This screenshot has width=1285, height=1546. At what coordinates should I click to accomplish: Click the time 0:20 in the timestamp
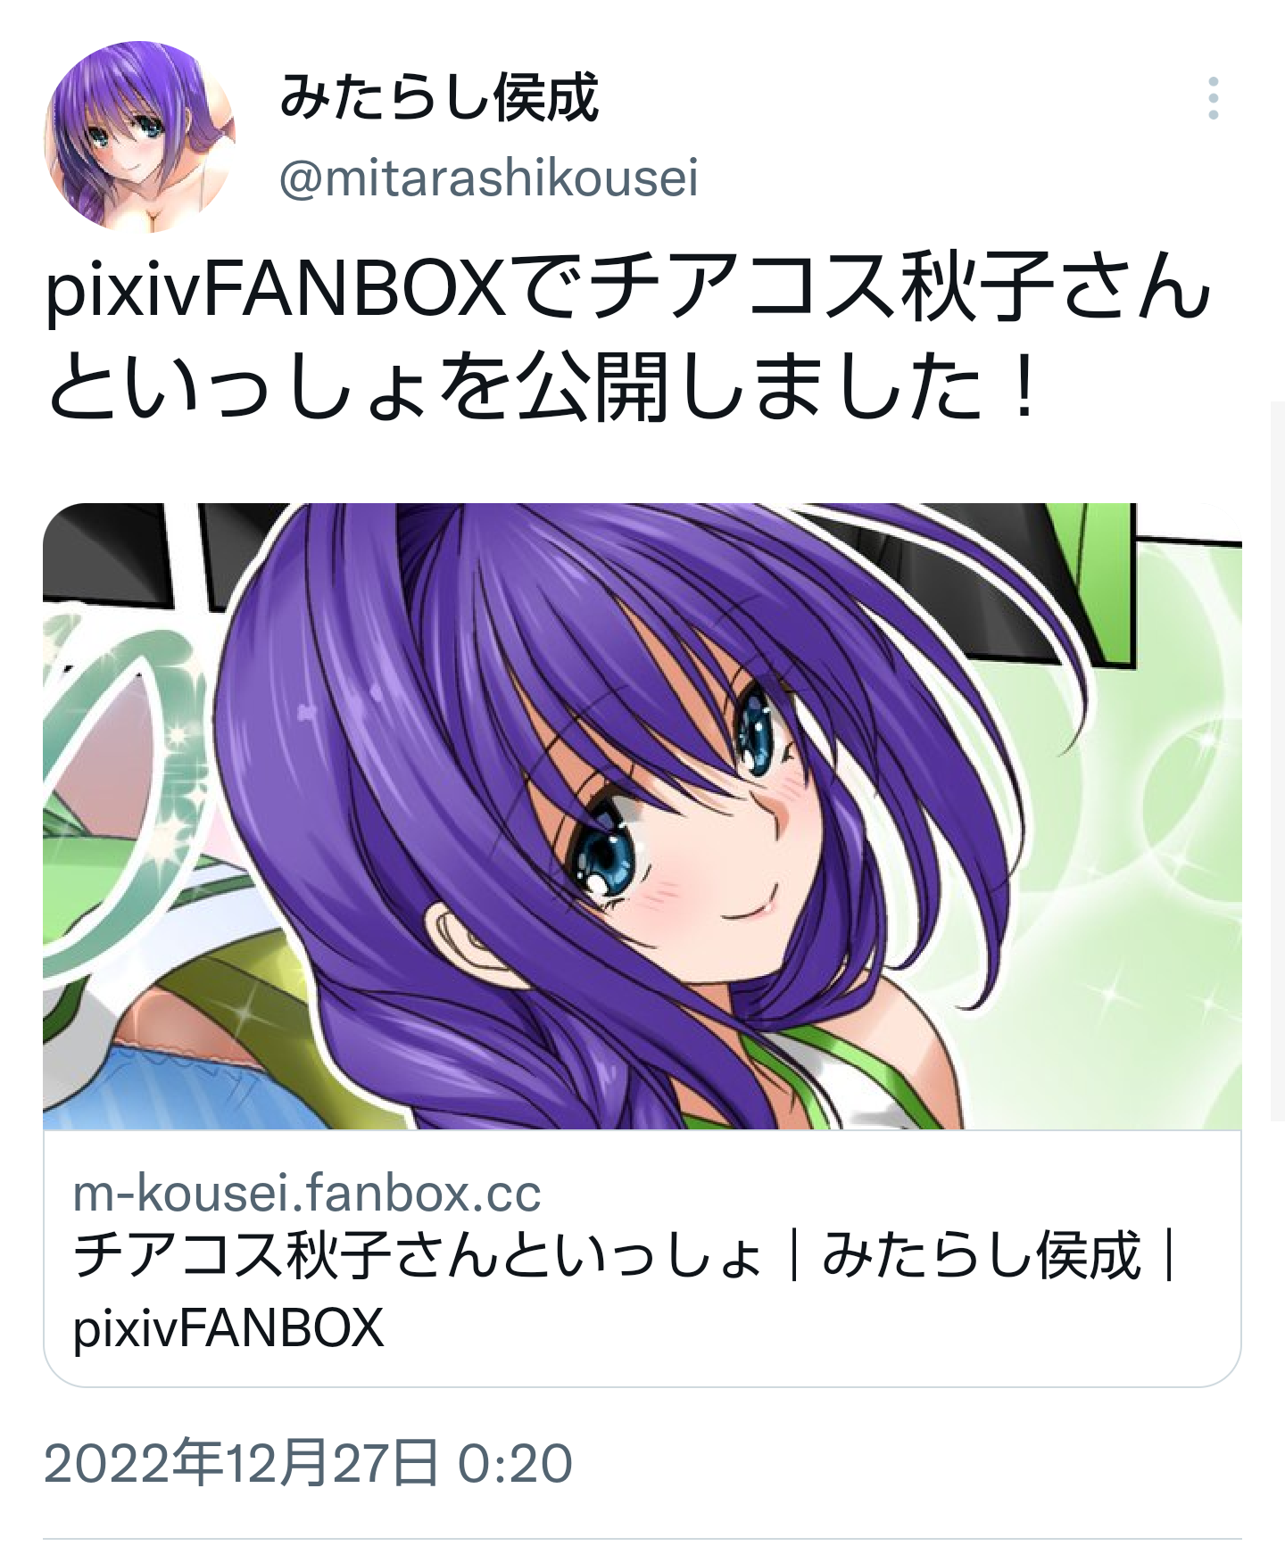pyautogui.click(x=515, y=1464)
